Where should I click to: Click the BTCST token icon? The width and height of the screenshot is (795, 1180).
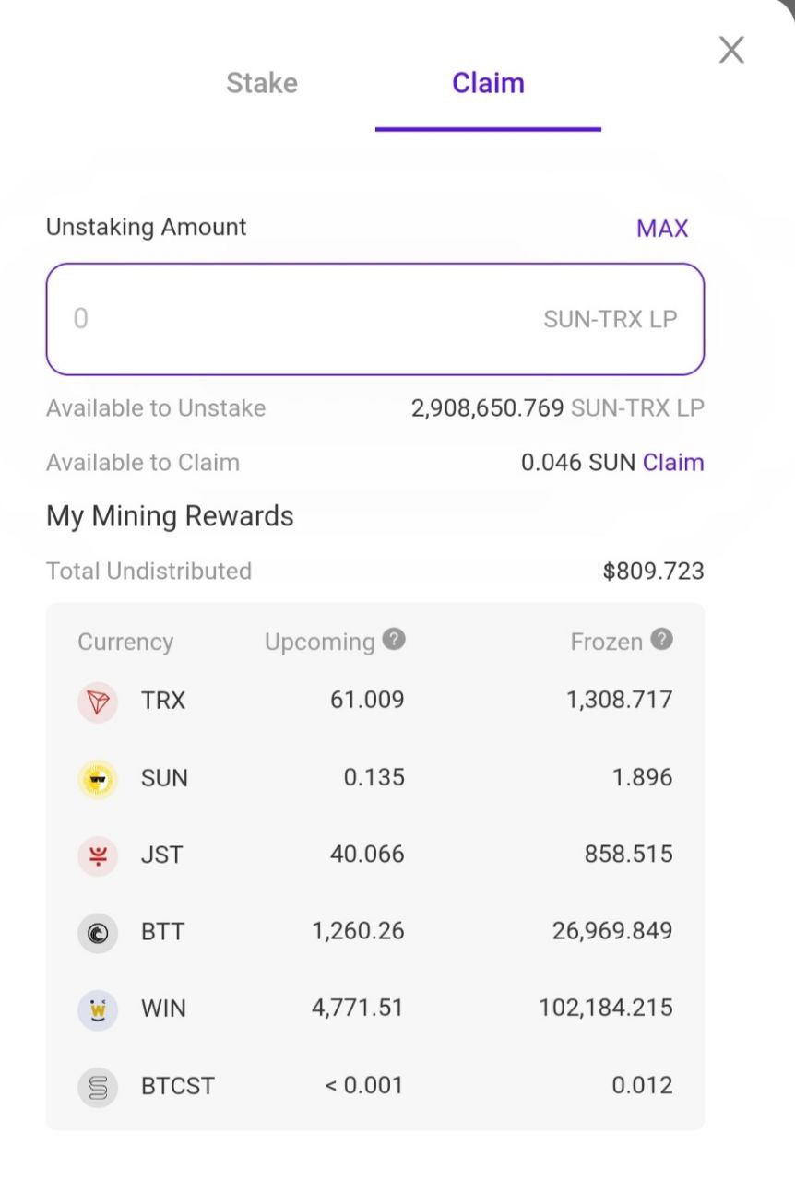(x=98, y=1087)
